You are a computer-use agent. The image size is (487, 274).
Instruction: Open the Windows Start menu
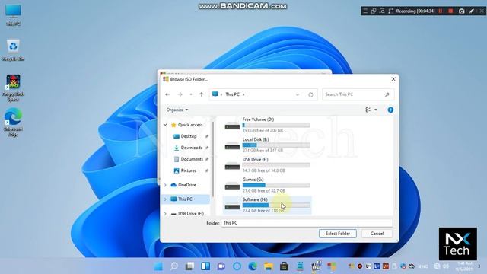pos(158,266)
